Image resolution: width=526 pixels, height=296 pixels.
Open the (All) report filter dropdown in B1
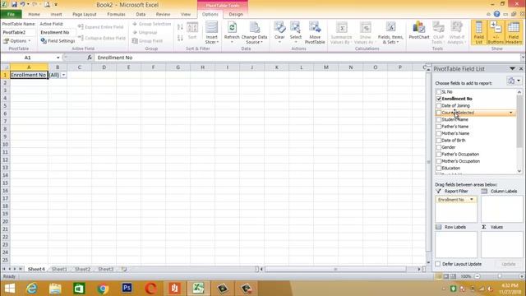(63, 75)
